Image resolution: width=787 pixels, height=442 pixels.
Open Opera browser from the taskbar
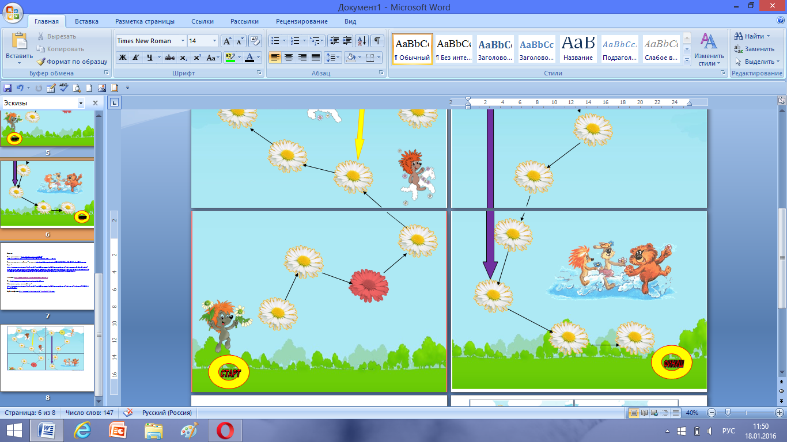tap(225, 430)
